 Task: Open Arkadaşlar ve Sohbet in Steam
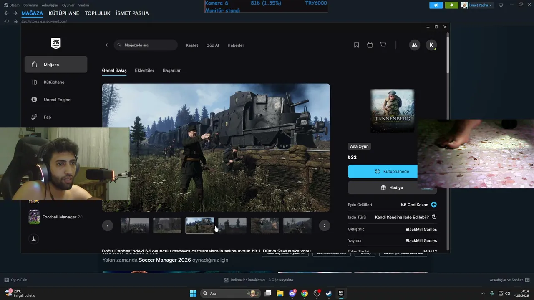(510, 280)
